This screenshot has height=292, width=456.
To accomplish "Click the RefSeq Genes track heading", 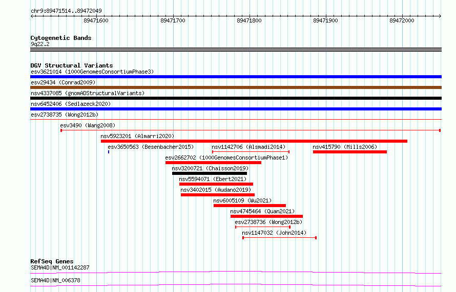I will click(52, 261).
